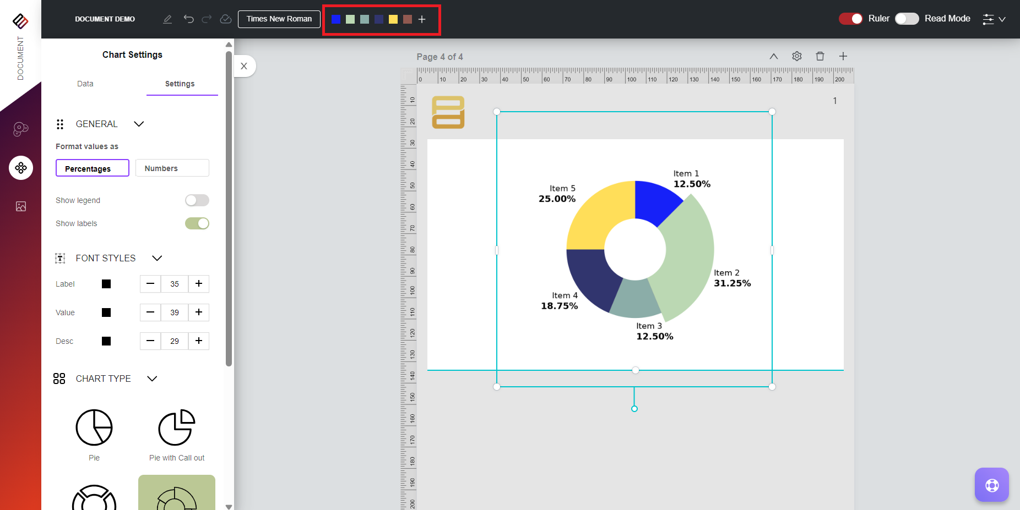Switch to the Data tab
Image resolution: width=1020 pixels, height=510 pixels.
click(85, 84)
